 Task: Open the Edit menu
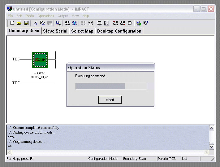(19, 16)
